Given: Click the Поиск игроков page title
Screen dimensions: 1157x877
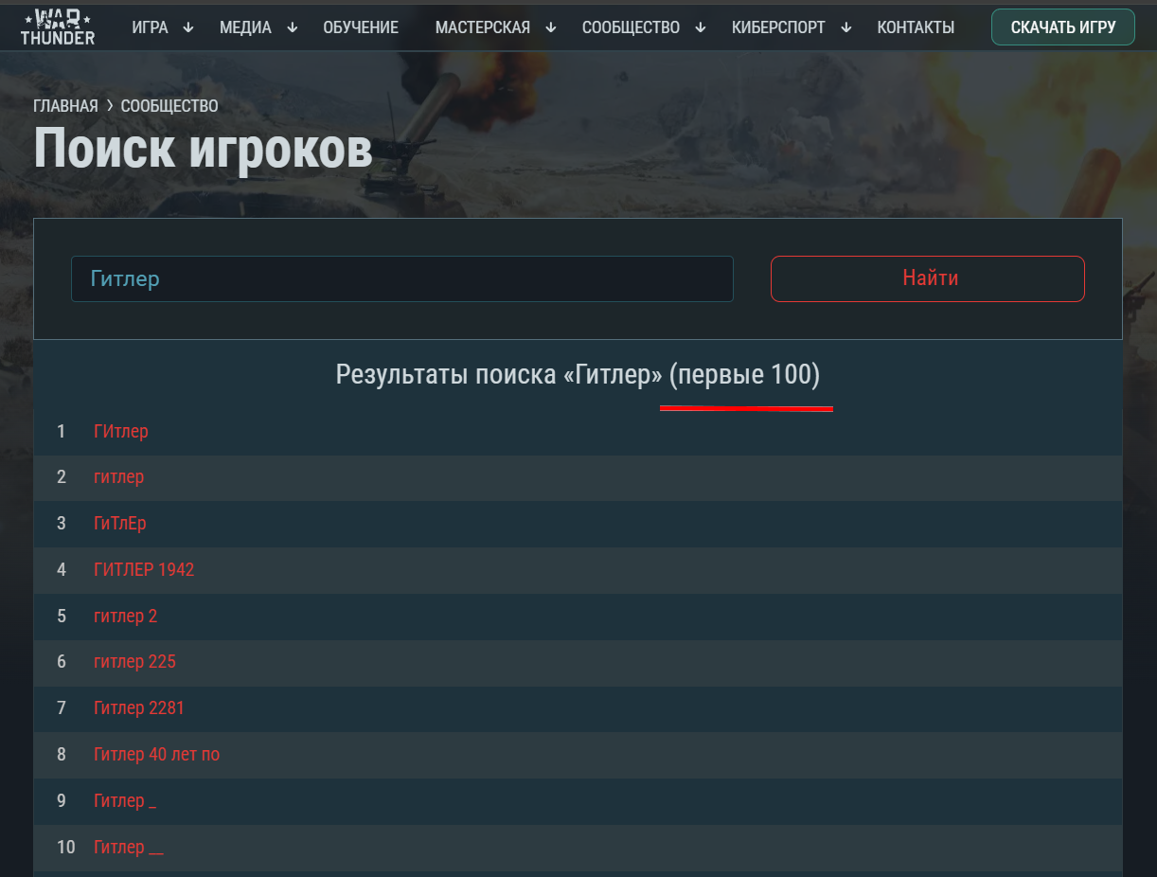Looking at the screenshot, I should click(x=203, y=149).
